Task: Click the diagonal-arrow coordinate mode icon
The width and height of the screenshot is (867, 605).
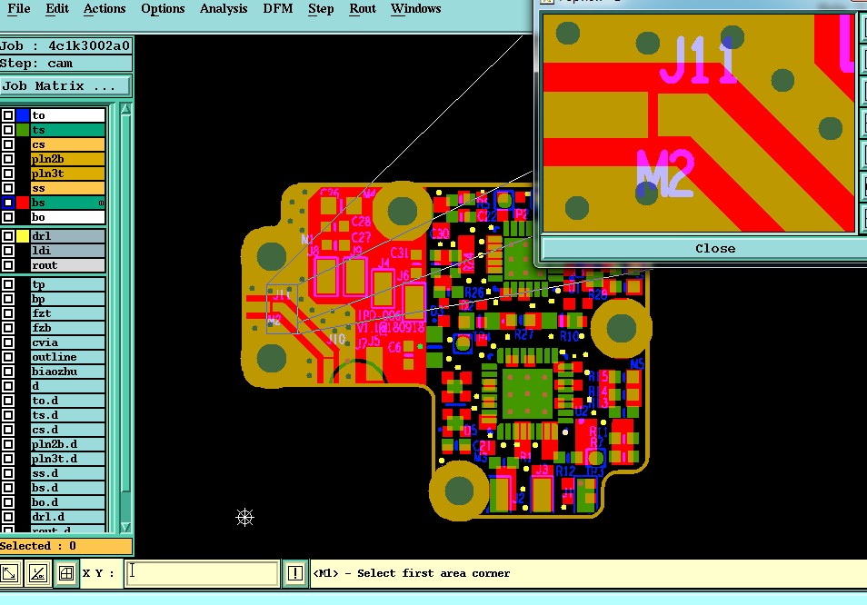Action: 11,573
